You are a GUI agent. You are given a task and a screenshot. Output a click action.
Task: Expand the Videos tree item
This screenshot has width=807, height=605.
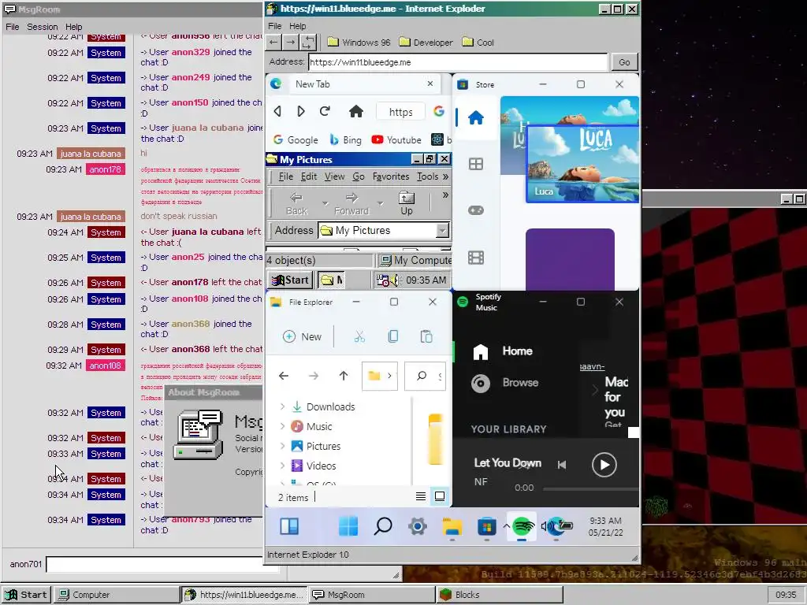[282, 465]
